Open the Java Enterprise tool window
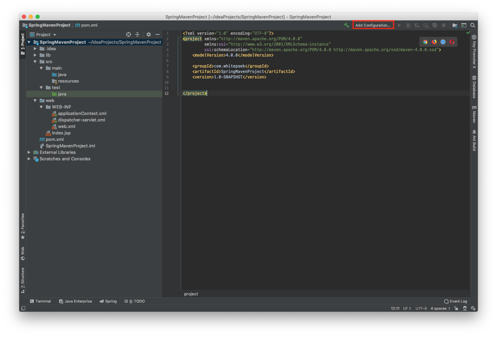Screen dimensions: 497x337 76,301
